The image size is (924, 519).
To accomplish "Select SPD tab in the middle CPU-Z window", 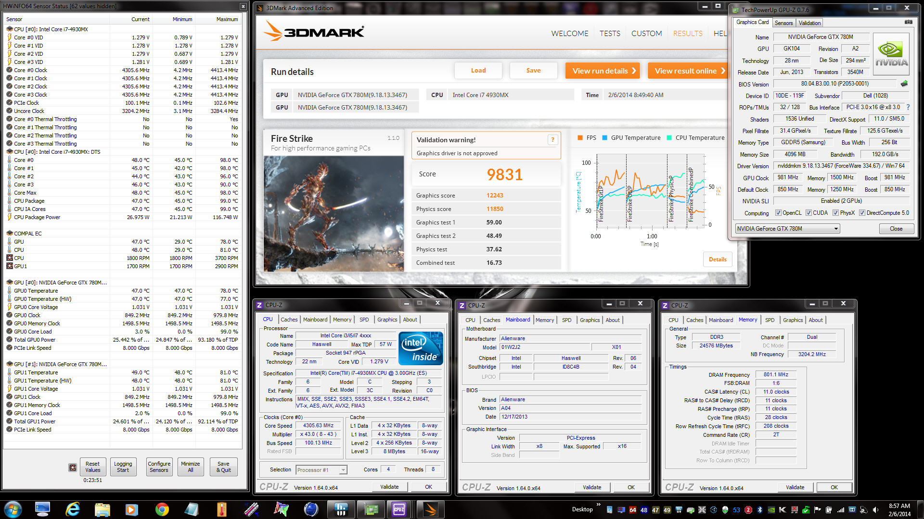I will pyautogui.click(x=567, y=320).
